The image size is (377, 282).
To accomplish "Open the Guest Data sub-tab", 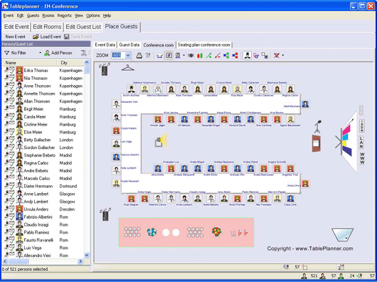I will click(129, 45).
